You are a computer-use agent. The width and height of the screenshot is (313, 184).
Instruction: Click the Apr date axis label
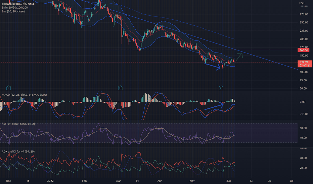click(160, 181)
